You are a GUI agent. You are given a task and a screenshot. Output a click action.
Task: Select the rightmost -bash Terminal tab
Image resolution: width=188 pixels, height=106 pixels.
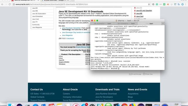[150, 24]
